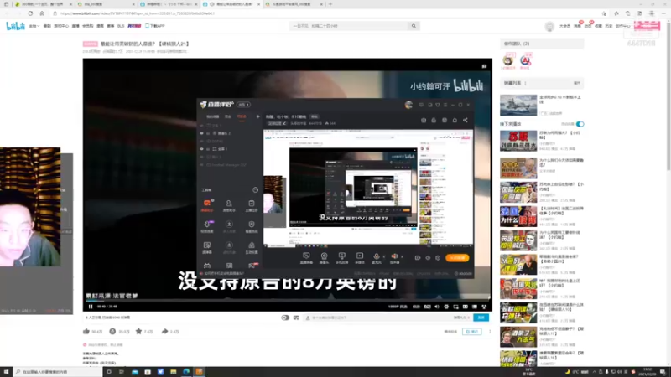Screen dimensions: 671x377
Task: Click the Windows taskbar search box
Action: pyautogui.click(x=58, y=372)
